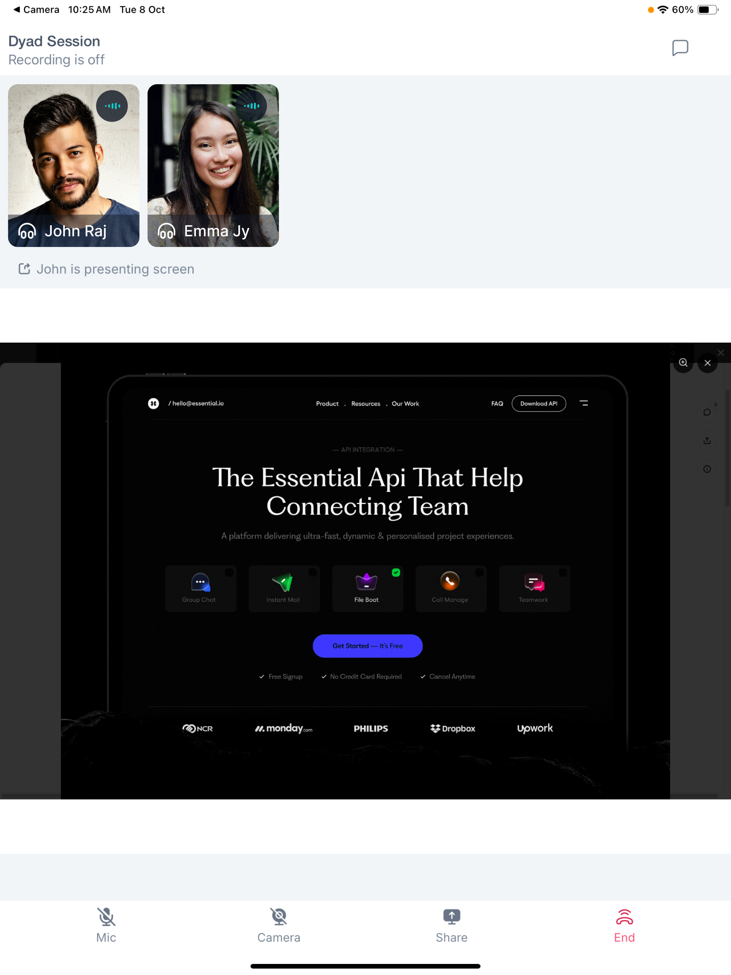Screen dimensions: 731x975
Task: Tap the audio level indicator on Emma Jy's tile
Action: pyautogui.click(x=251, y=106)
